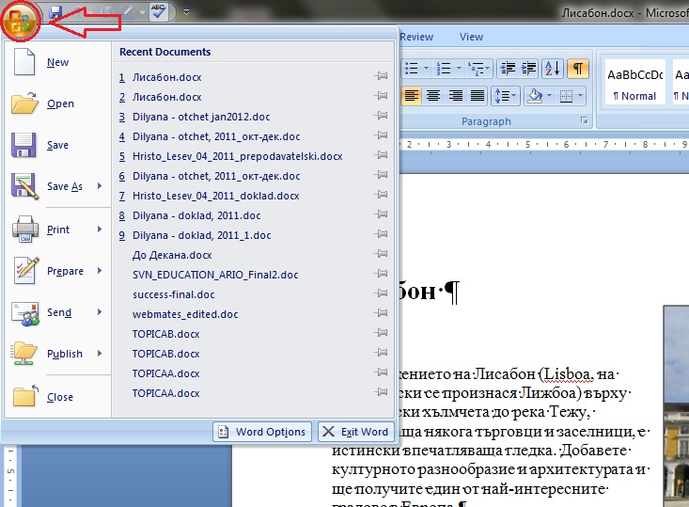
Task: Pin Dilyana - doklad, 2011.doc to list
Action: tap(381, 214)
